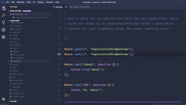Open the Debug menu

[x=40, y=2]
